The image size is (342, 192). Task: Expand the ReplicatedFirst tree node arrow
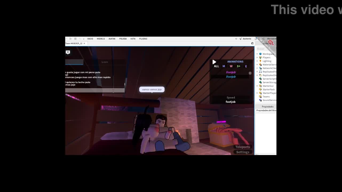257,72
